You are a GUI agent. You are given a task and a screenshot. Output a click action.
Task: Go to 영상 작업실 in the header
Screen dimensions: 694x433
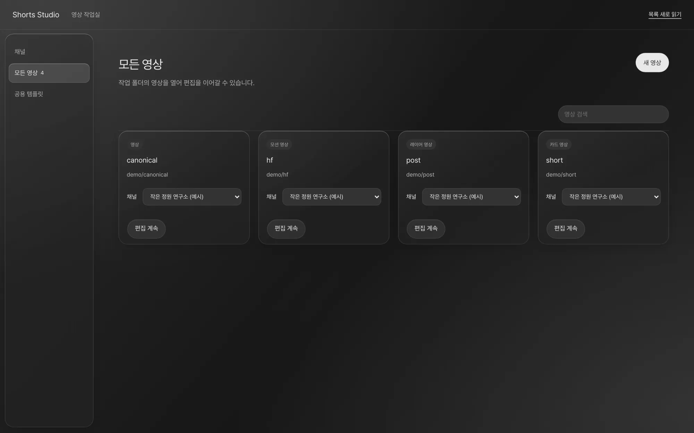pos(85,15)
